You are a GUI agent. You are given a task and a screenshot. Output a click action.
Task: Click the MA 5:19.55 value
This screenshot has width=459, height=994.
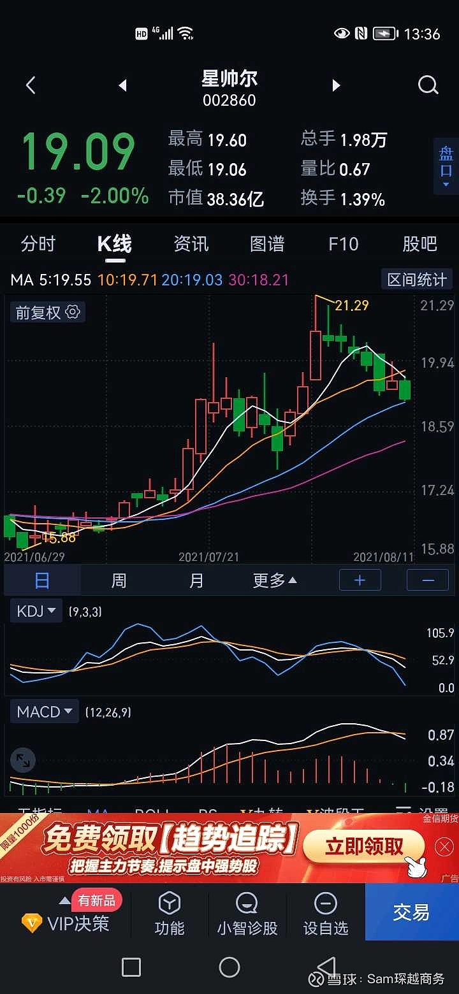[51, 279]
